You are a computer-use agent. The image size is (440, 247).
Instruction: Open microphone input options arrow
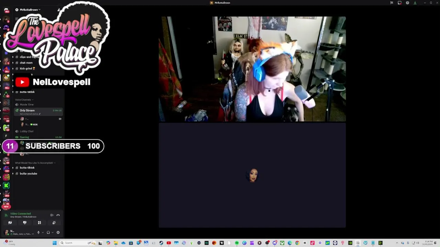[x=43, y=233]
